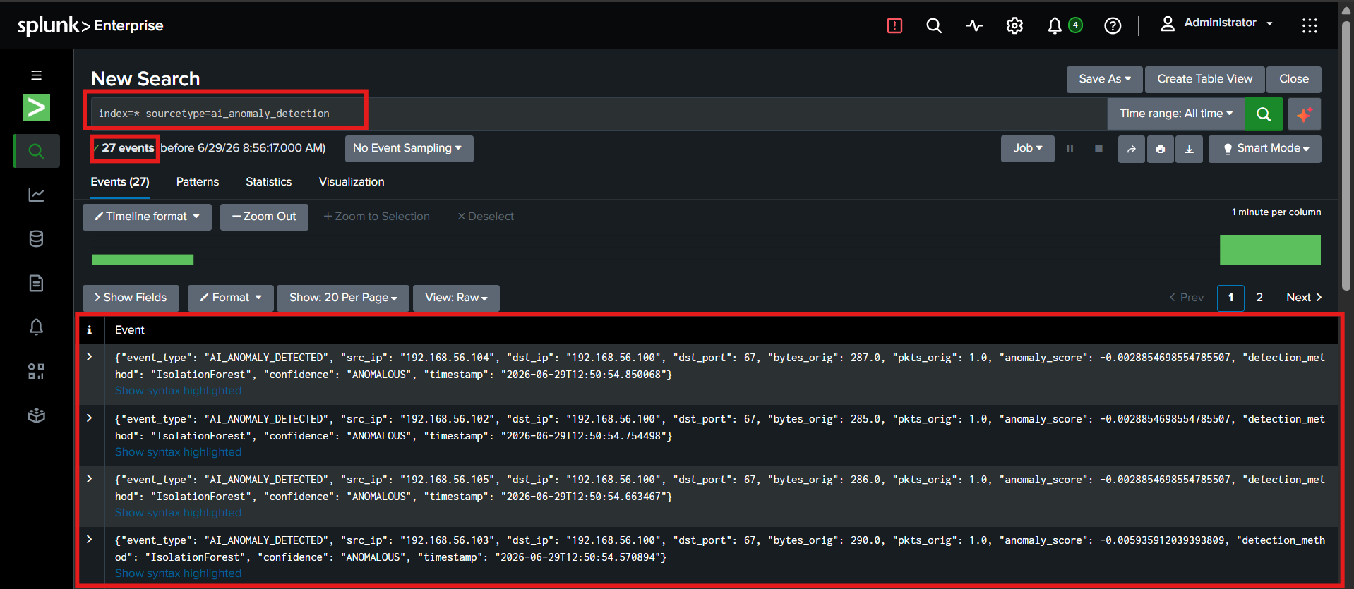Click the Zoom Out button

264,217
